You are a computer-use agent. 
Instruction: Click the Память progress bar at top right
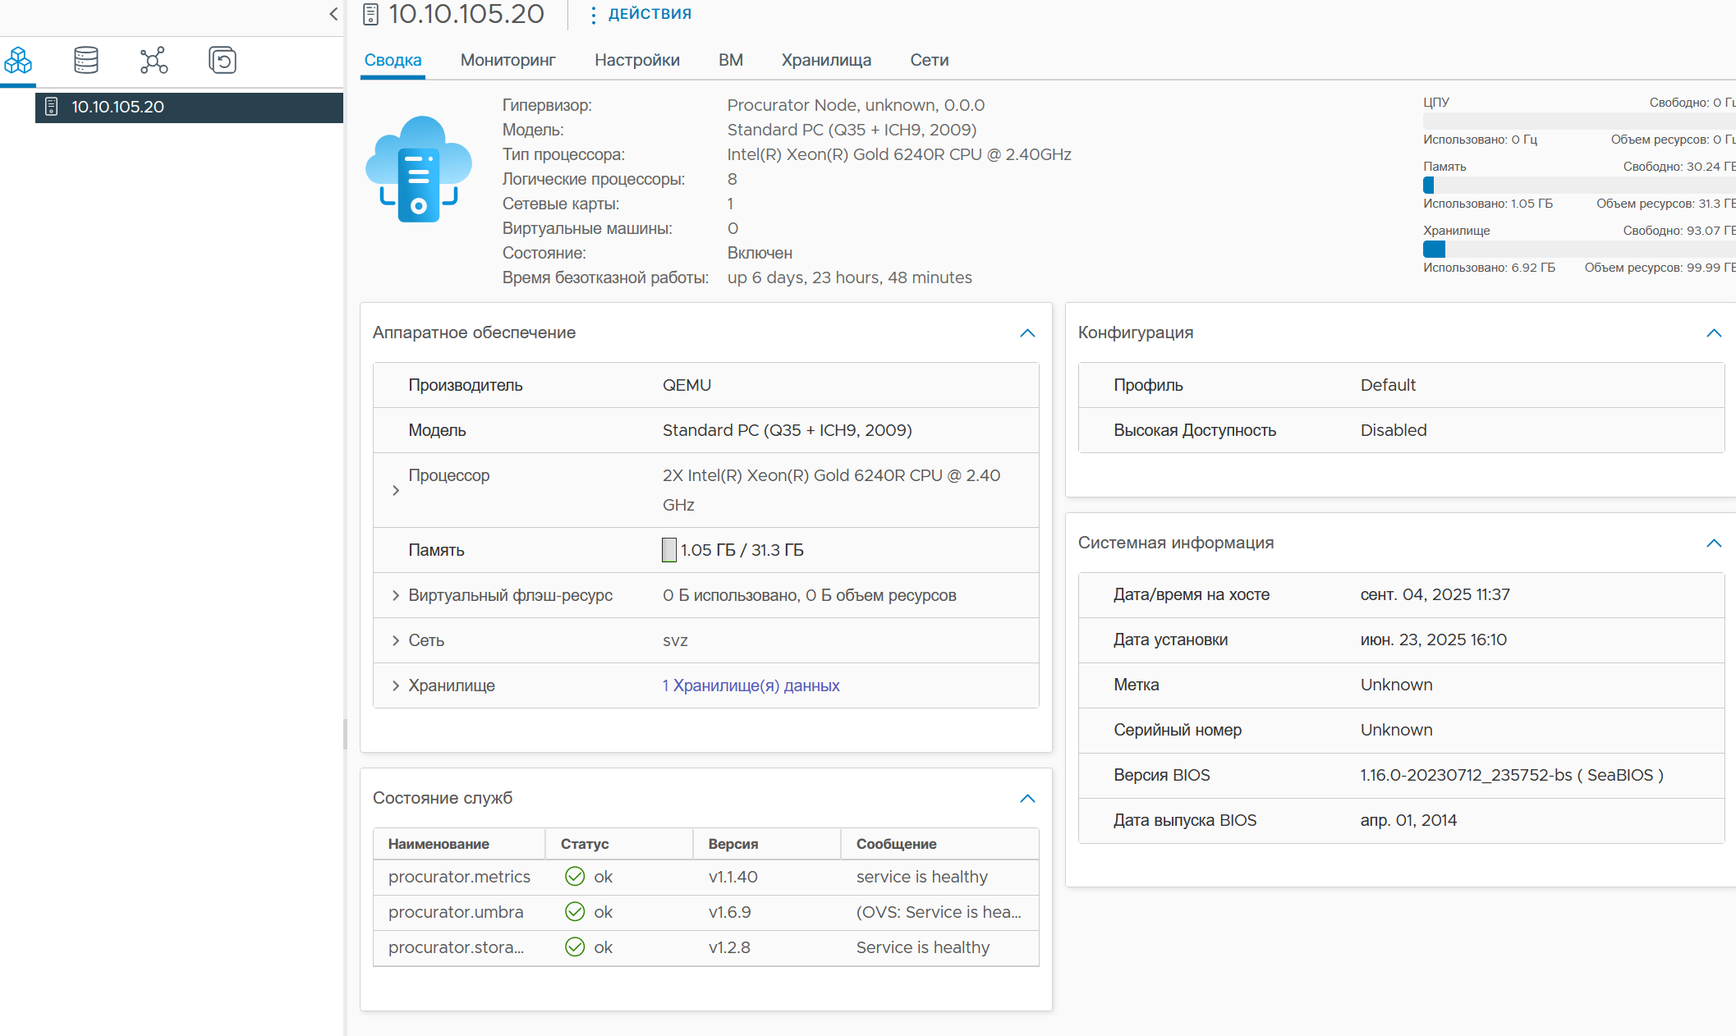coord(1579,185)
